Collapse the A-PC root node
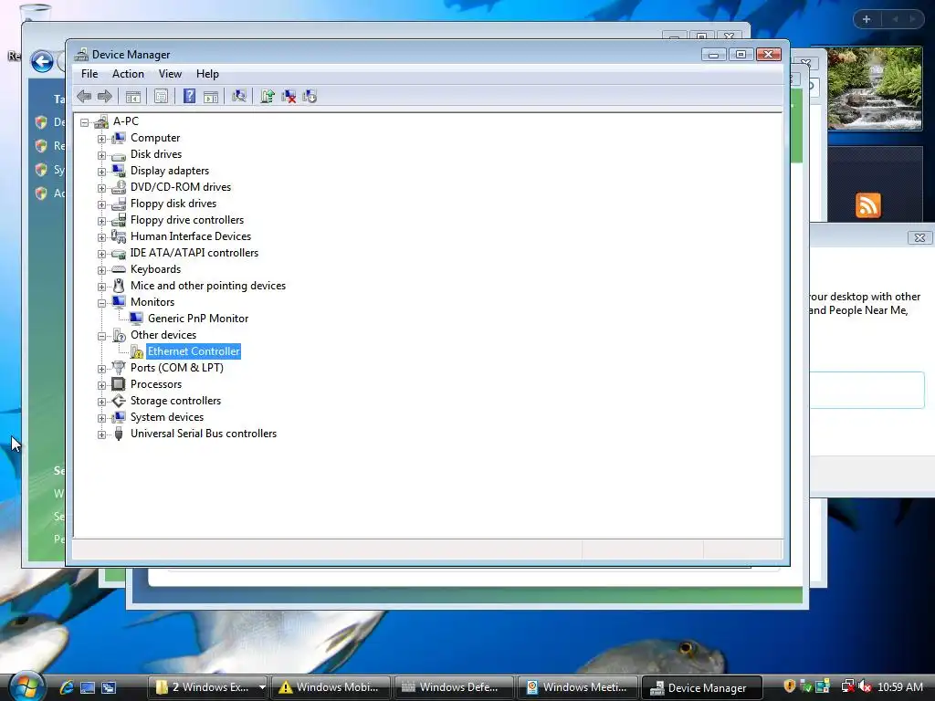Image resolution: width=935 pixels, height=701 pixels. click(85, 122)
